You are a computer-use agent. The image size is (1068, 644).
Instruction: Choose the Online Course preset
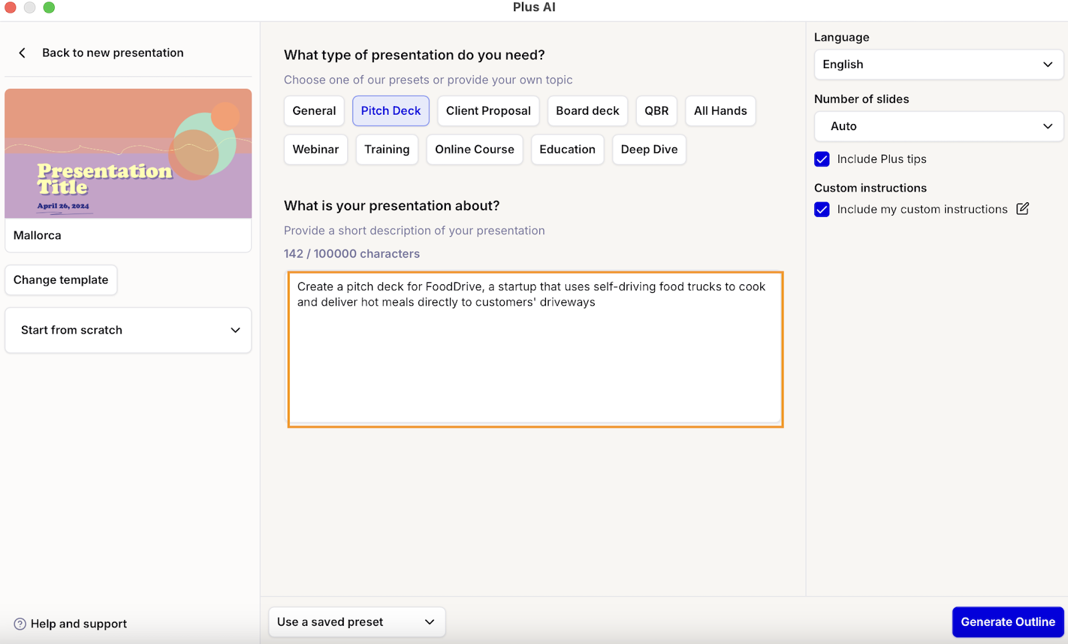pyautogui.click(x=475, y=149)
